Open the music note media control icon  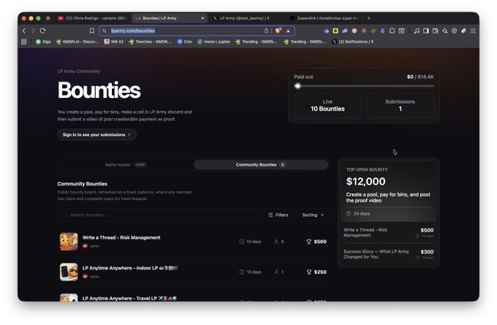[417, 31]
